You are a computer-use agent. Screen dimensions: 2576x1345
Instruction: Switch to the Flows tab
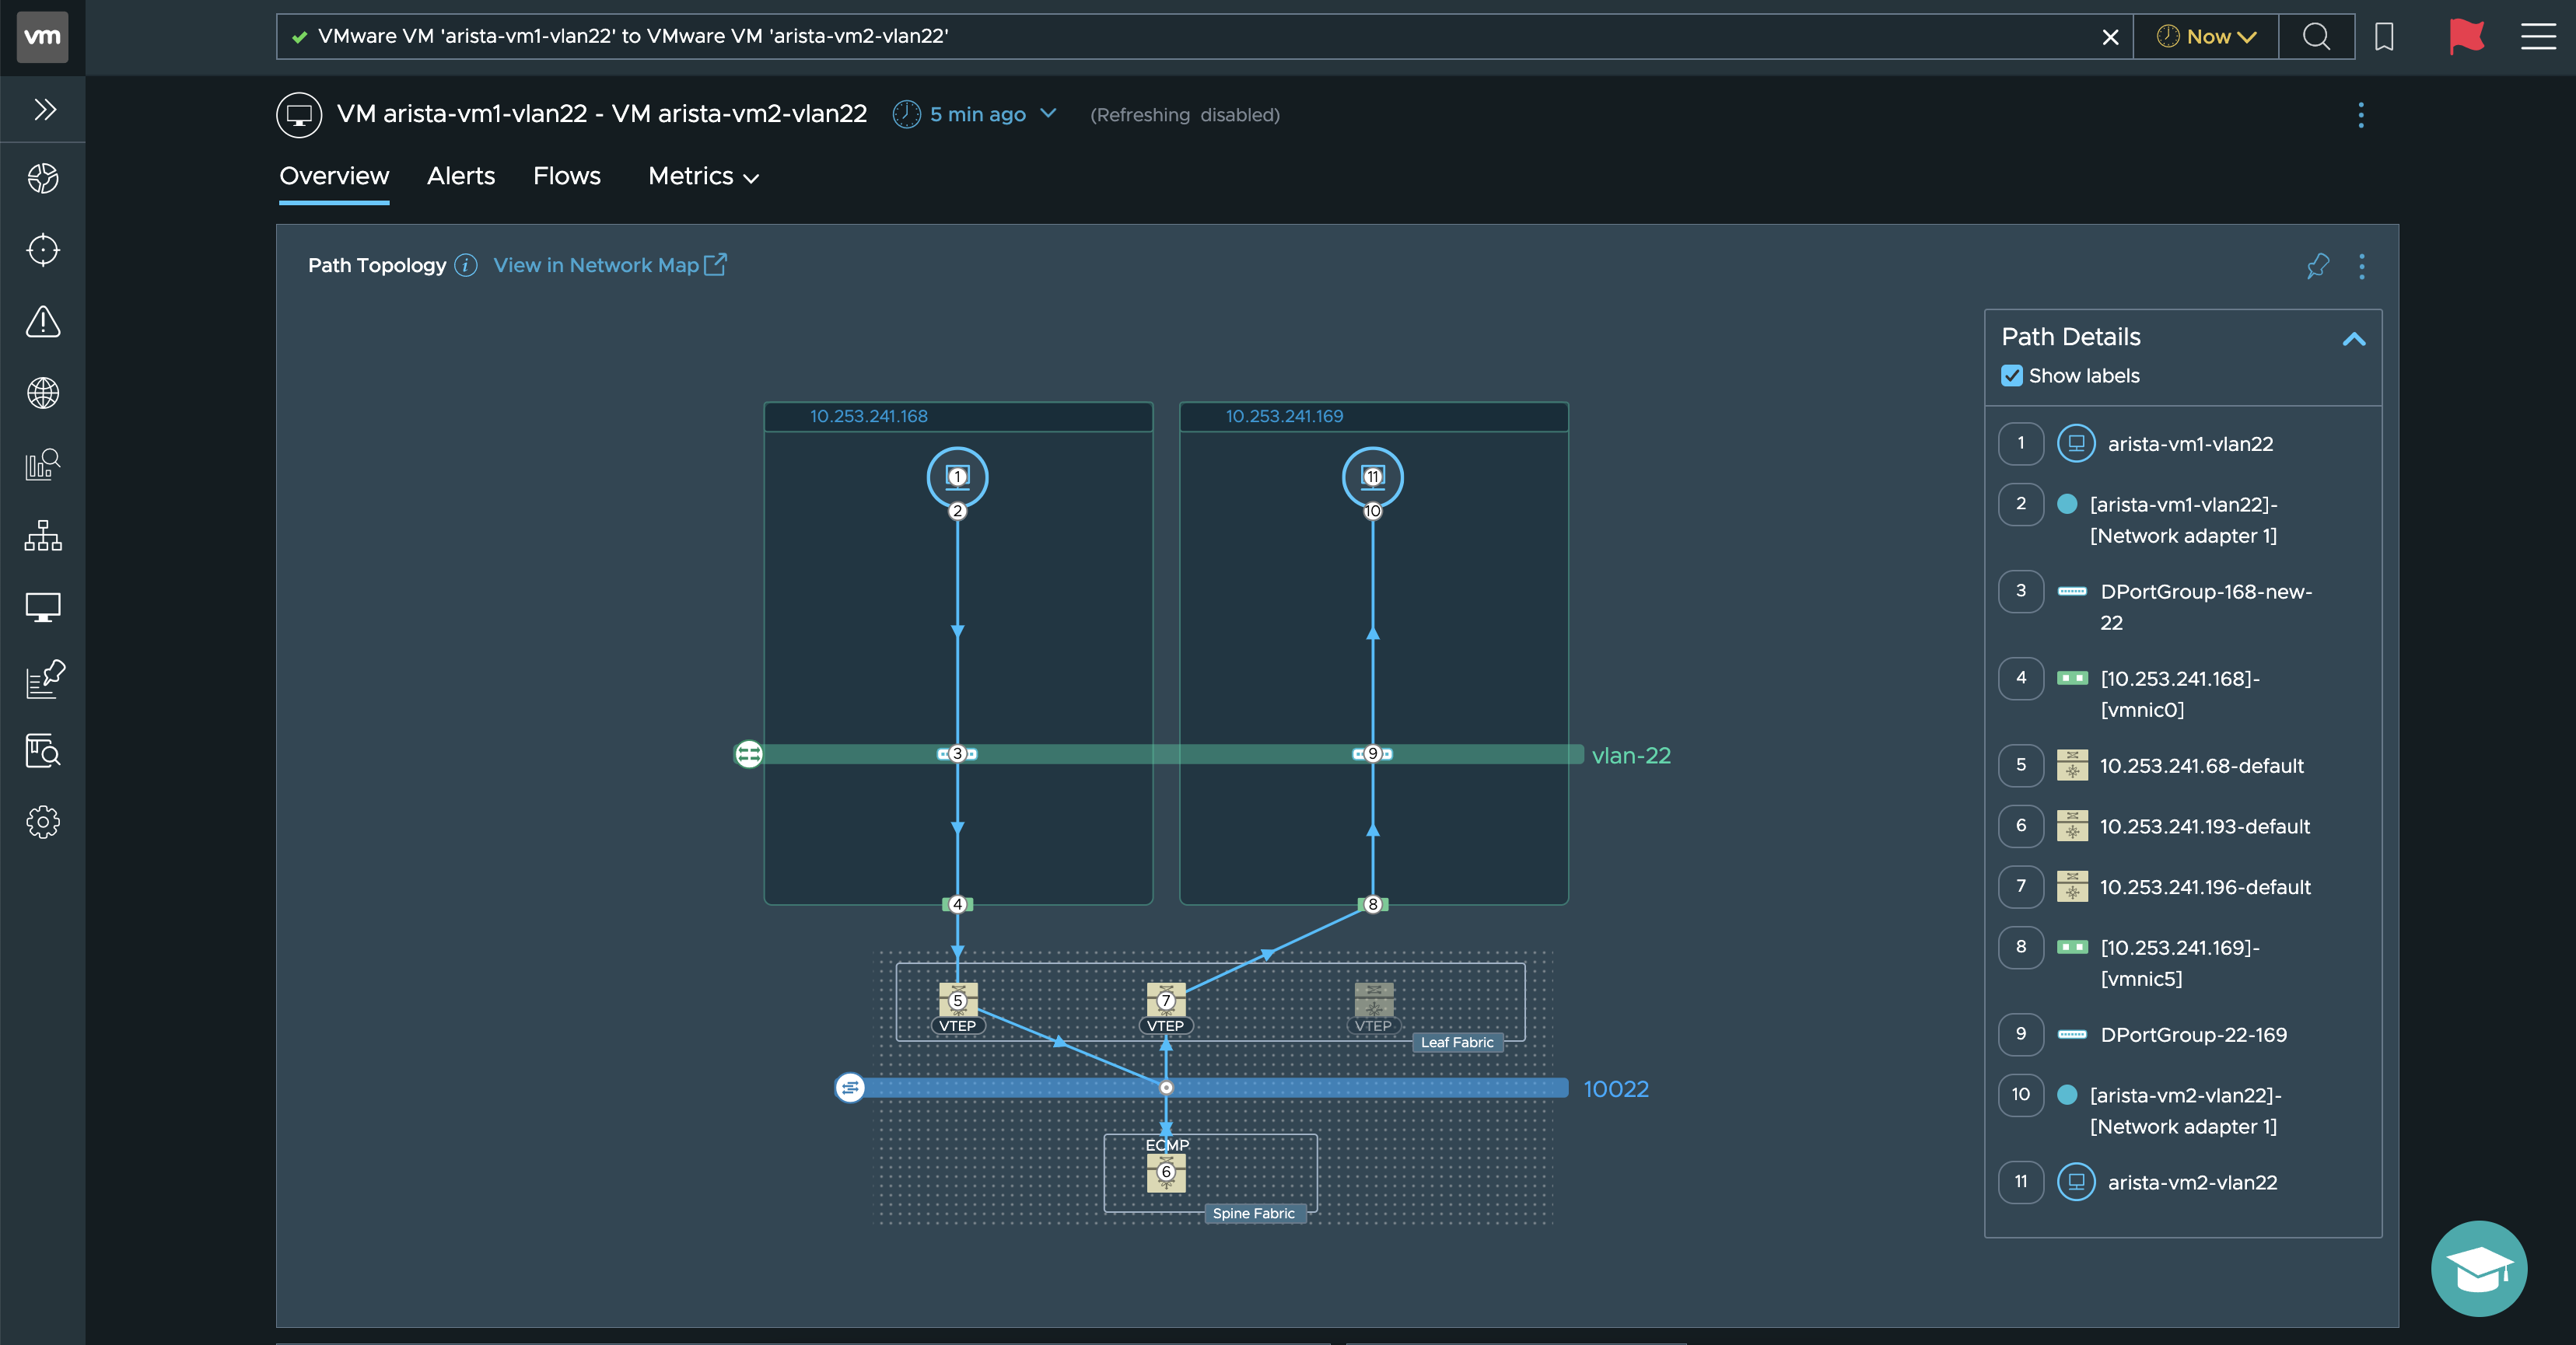tap(565, 176)
